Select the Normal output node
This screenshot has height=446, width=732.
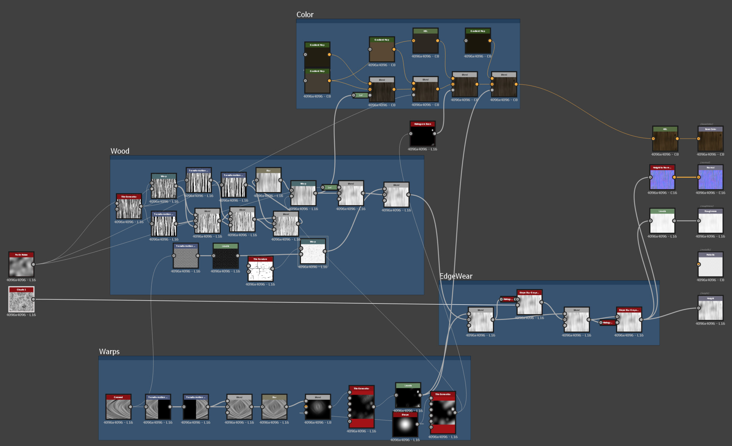pyautogui.click(x=710, y=177)
